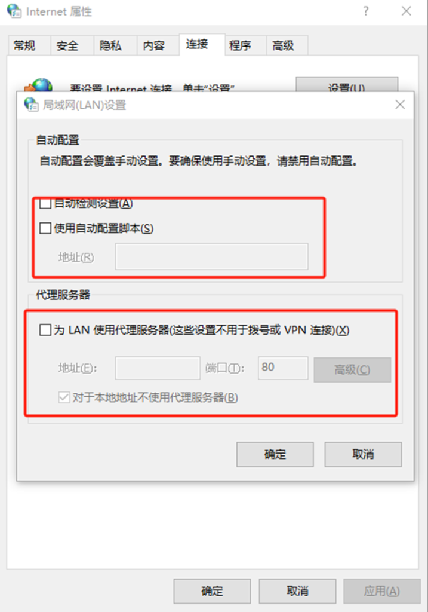This screenshot has width=428, height=612.
Task: Close the 局域网(LAN)设置 dialog
Action: [400, 105]
